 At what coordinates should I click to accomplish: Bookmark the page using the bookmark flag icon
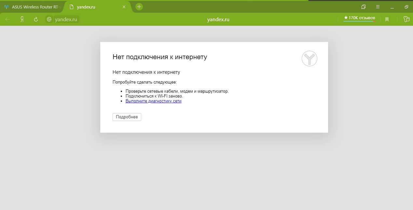[387, 20]
